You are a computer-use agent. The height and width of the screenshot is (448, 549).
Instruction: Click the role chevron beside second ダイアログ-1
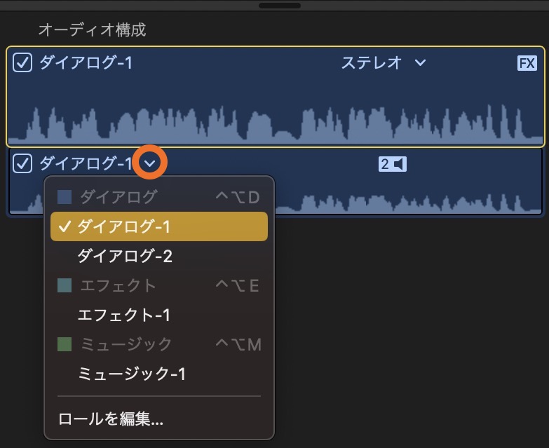coord(150,163)
